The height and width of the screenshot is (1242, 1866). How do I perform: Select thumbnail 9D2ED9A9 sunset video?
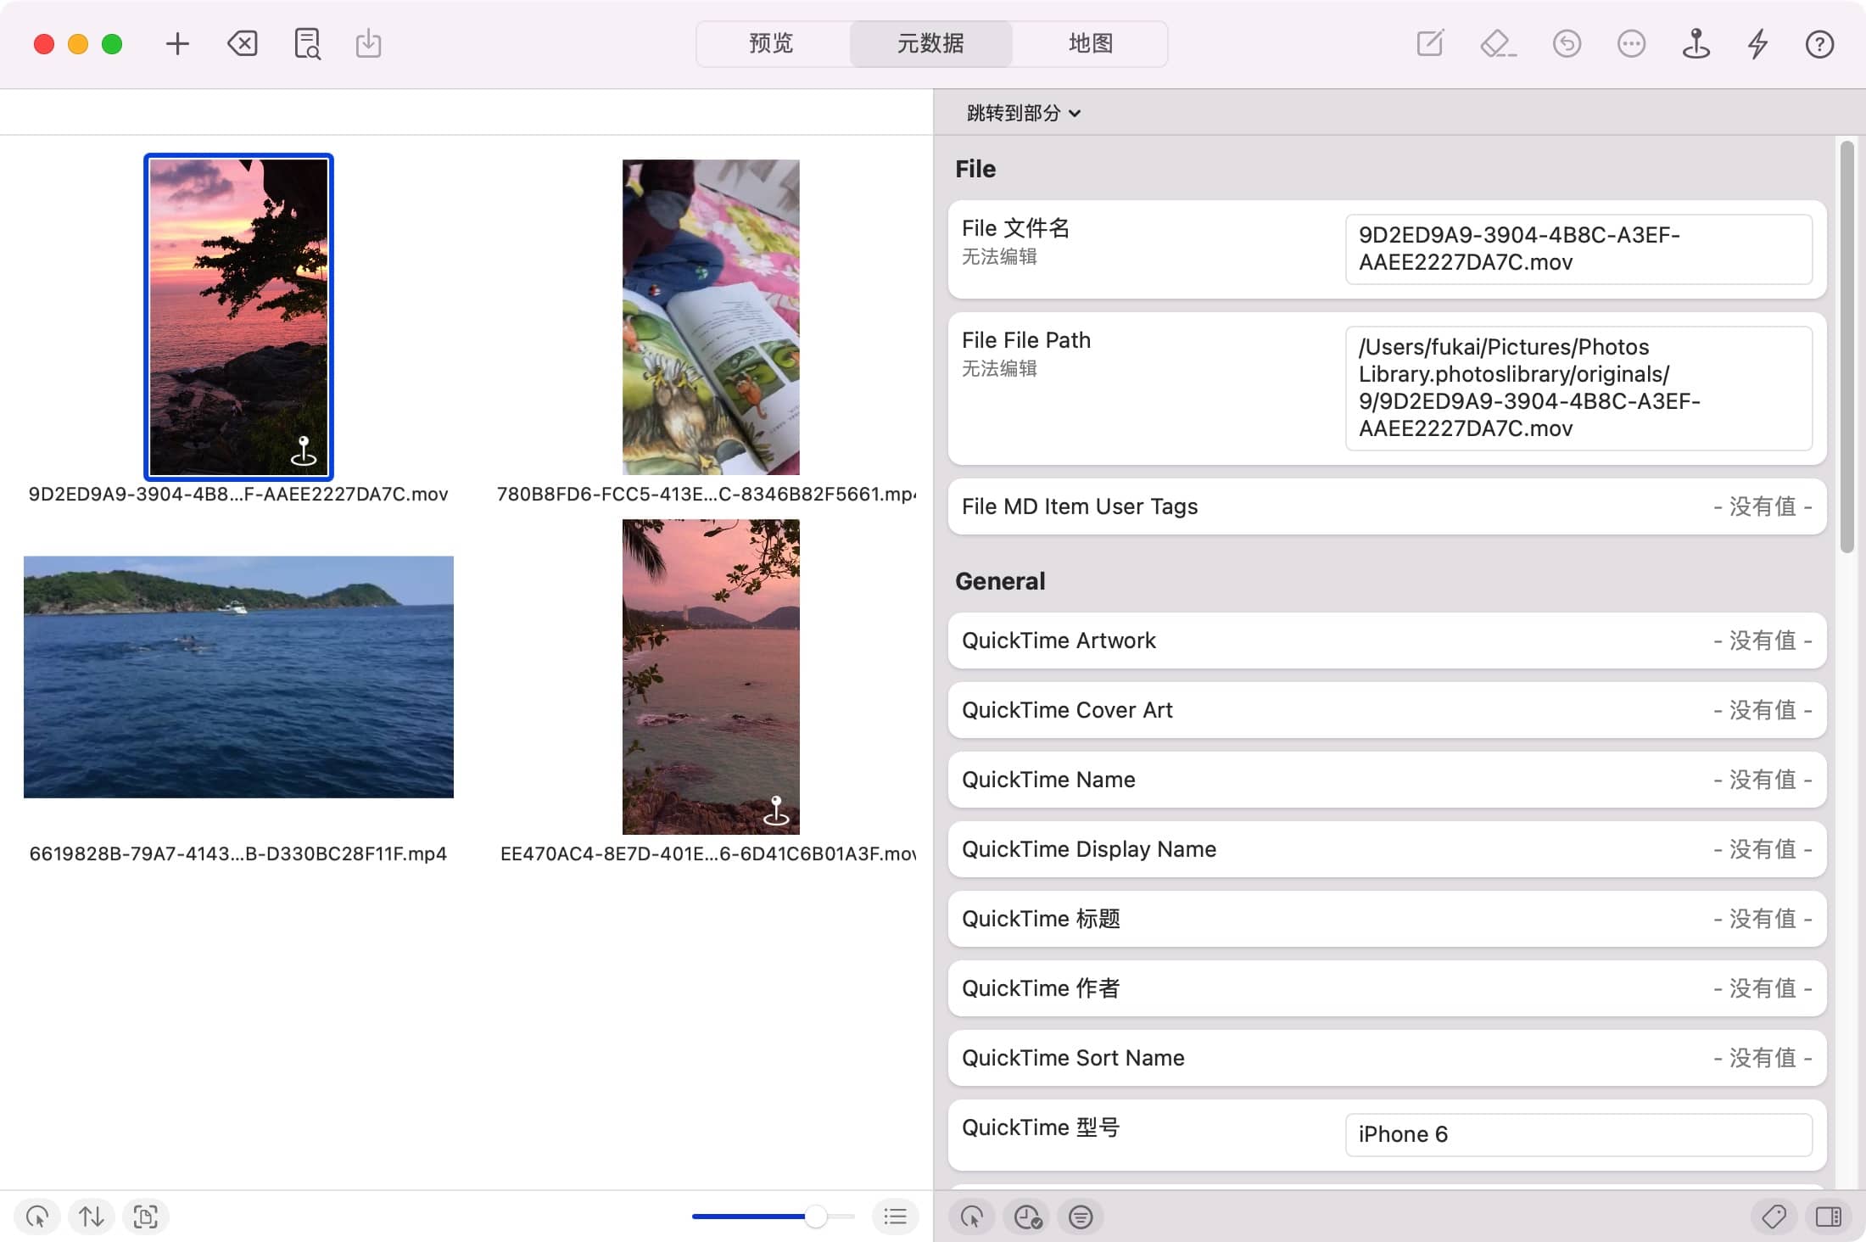pyautogui.click(x=238, y=316)
